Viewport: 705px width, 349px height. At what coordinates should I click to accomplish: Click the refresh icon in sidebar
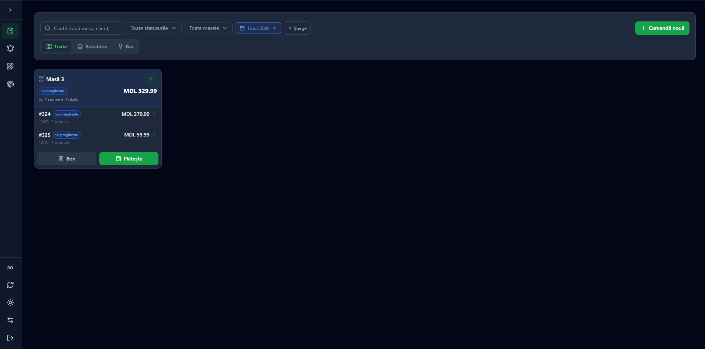(x=10, y=285)
